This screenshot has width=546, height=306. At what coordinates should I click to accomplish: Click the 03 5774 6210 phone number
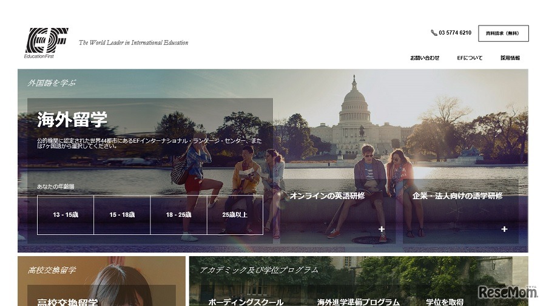pyautogui.click(x=455, y=33)
